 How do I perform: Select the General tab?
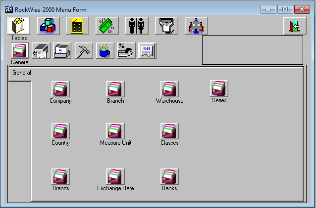(20, 74)
